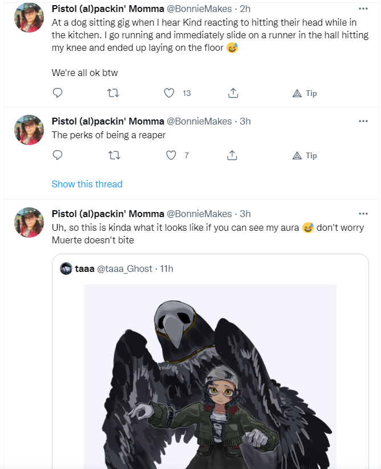Open the @taaa_Ghost quoted tweet handle
The image size is (381, 469).
click(125, 268)
